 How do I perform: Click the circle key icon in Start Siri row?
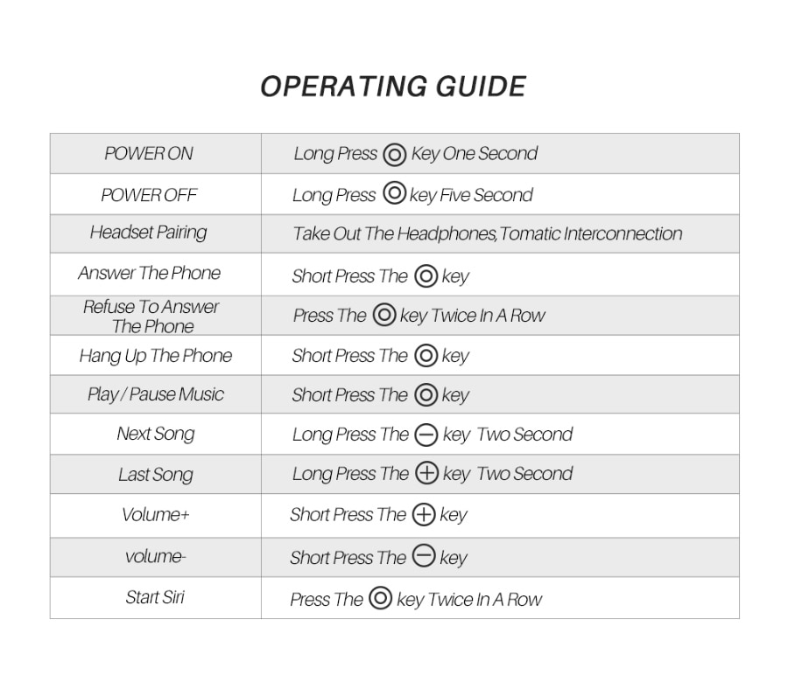click(x=380, y=599)
